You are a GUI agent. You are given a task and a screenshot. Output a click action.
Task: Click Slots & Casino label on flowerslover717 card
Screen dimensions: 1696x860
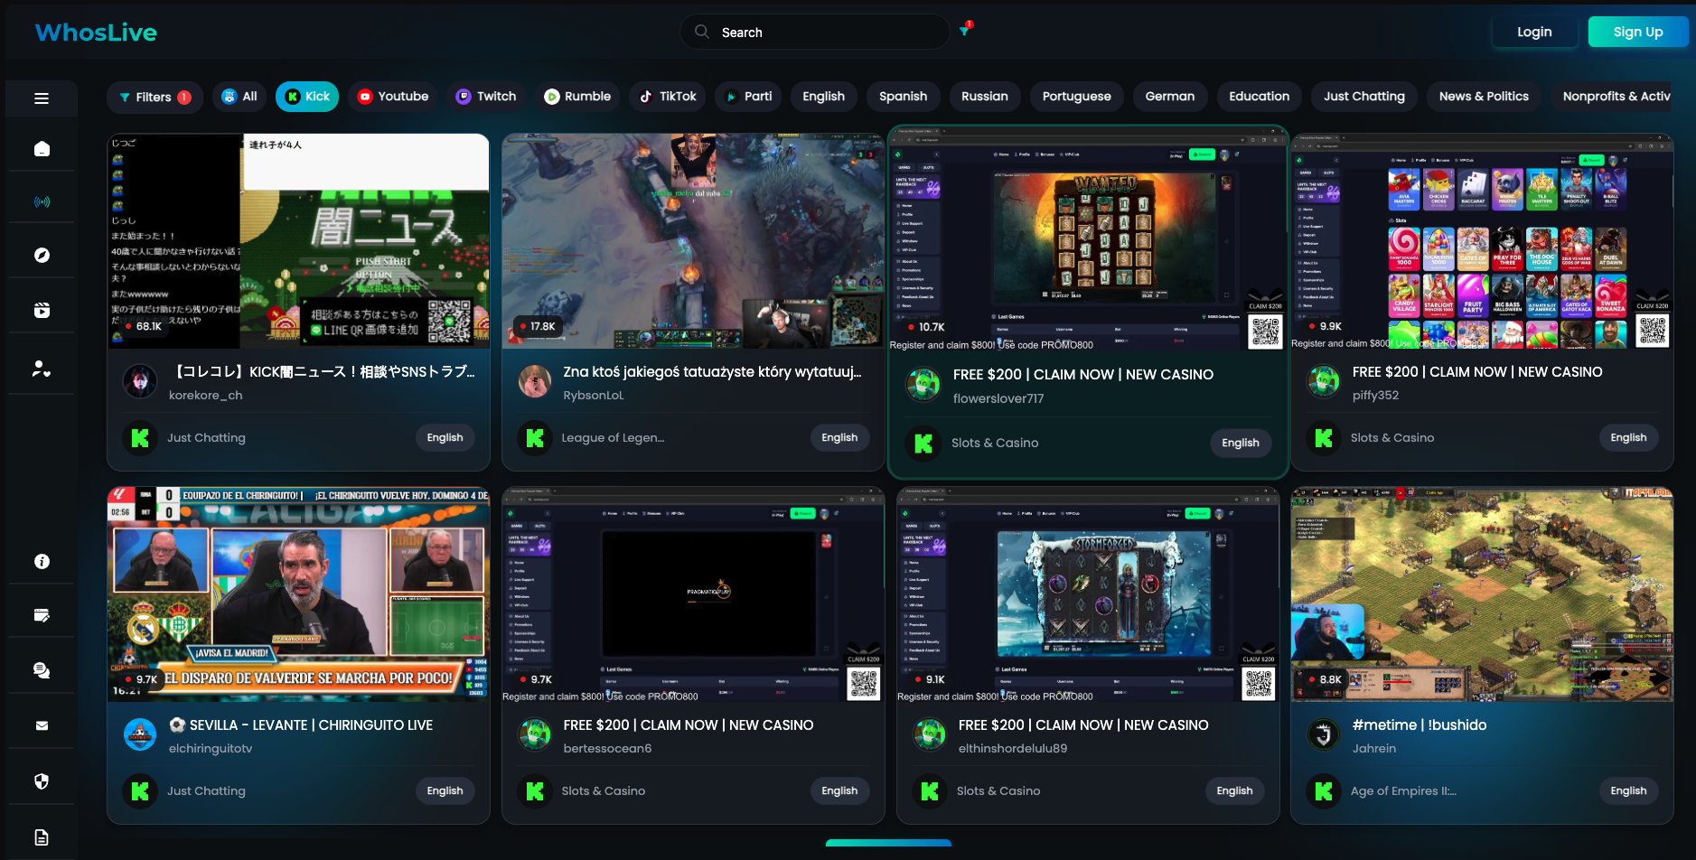pos(995,444)
